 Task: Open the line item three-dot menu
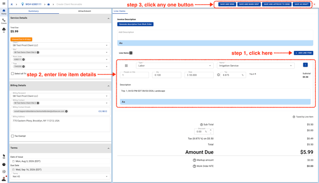coord(305,65)
